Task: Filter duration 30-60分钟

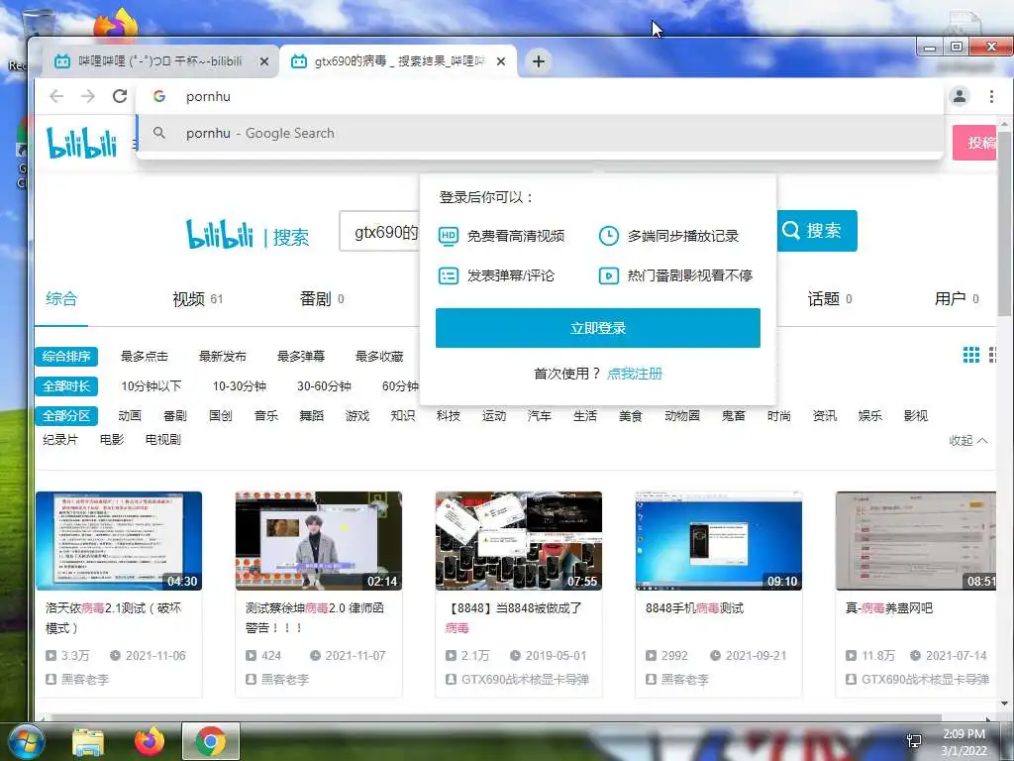Action: (324, 386)
